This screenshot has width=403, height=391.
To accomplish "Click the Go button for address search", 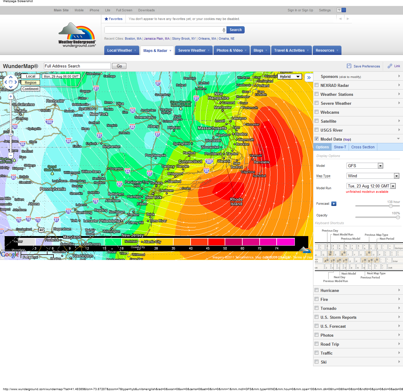I will pyautogui.click(x=119, y=66).
